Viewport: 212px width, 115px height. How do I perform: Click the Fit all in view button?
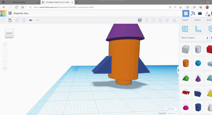(x=5, y=50)
